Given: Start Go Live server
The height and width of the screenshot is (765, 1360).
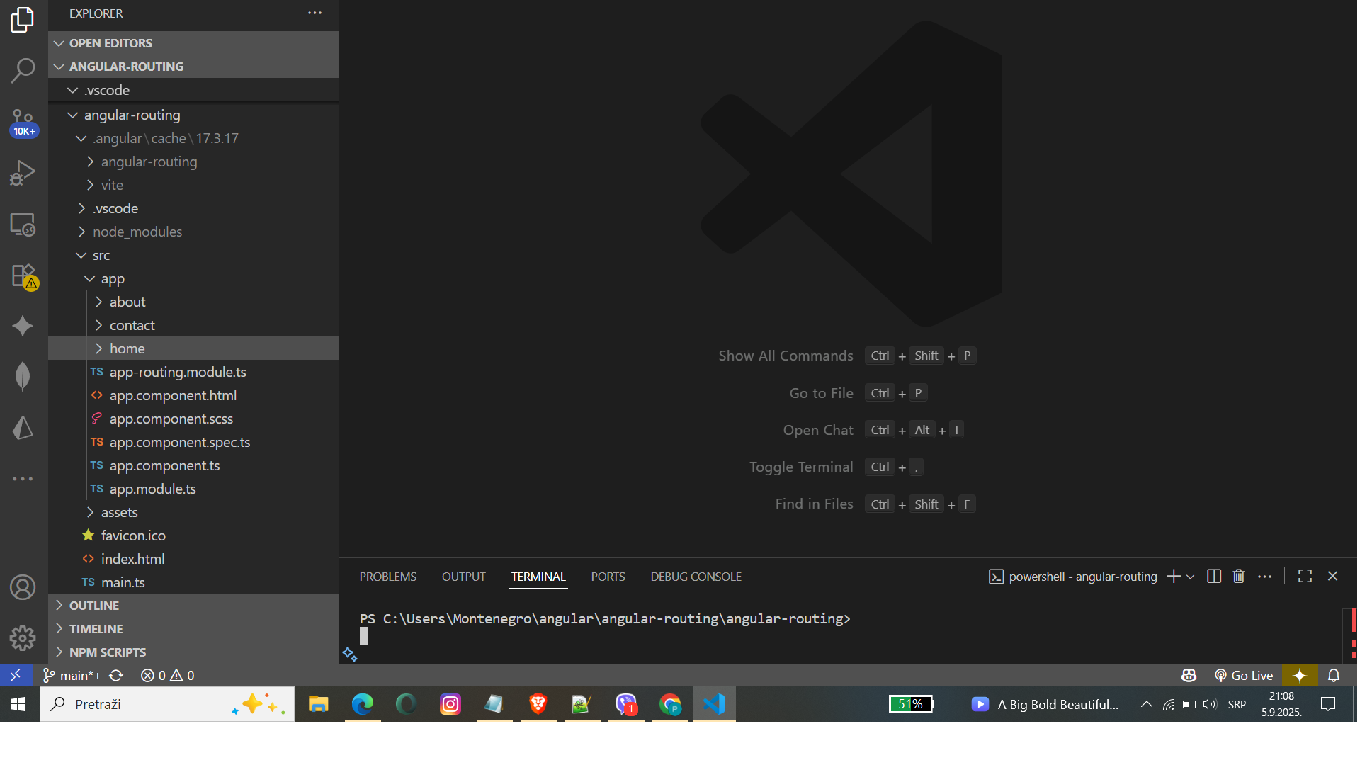Looking at the screenshot, I should [1243, 676].
